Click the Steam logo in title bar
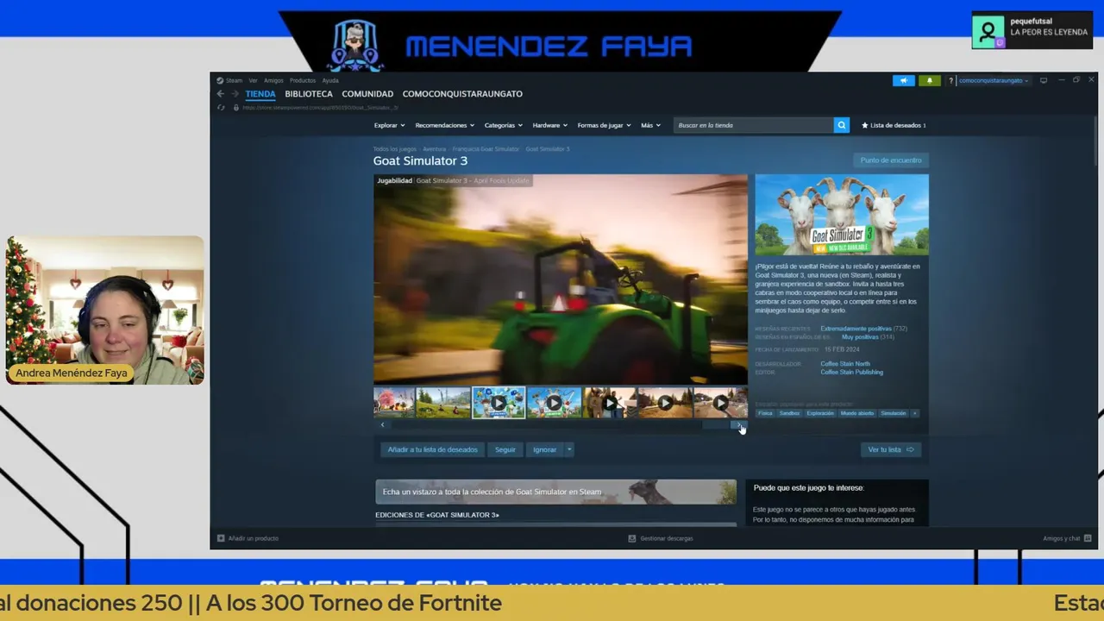The height and width of the screenshot is (621, 1104). coord(221,80)
